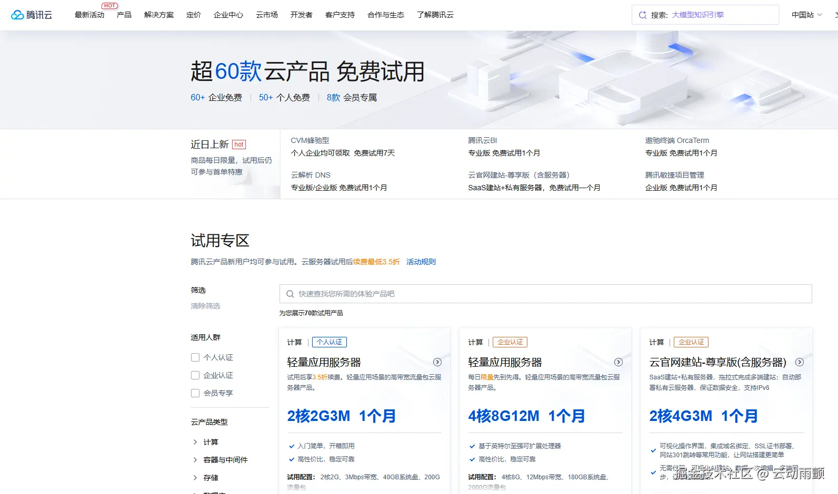Click the 4核8G12M 1个月 spec text
Screen dimensions: 838x494
[527, 416]
